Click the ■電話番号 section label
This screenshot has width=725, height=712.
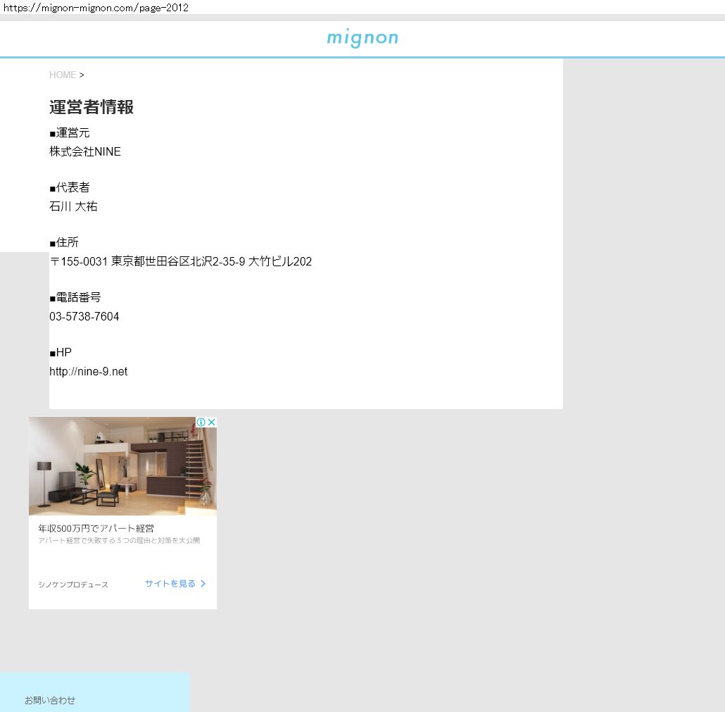(75, 297)
